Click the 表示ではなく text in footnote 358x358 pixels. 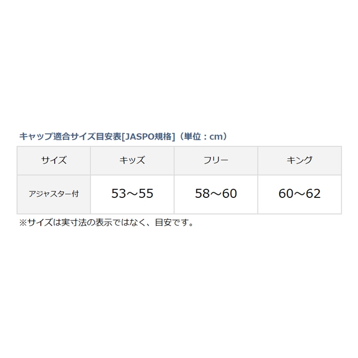[x=121, y=222]
